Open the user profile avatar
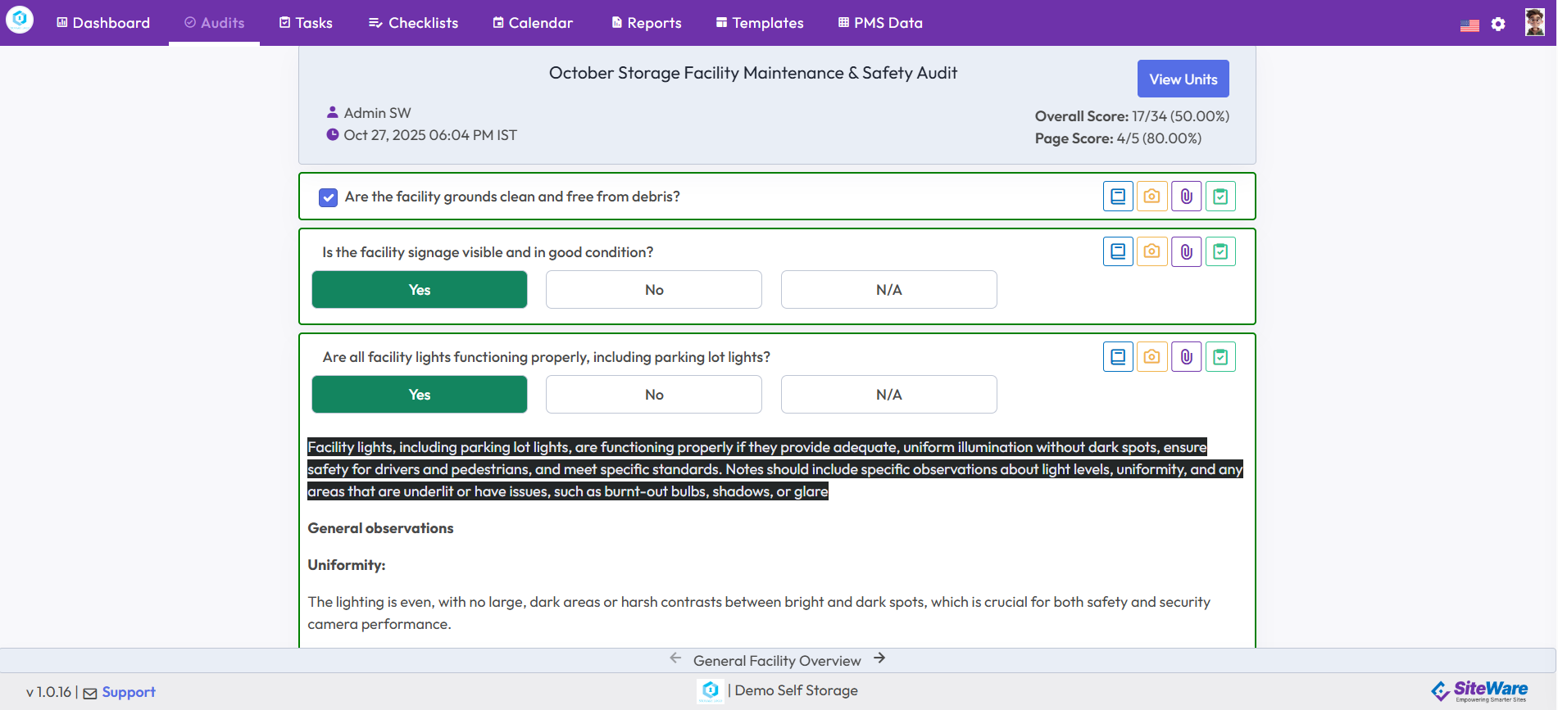1558x710 pixels. (1534, 22)
